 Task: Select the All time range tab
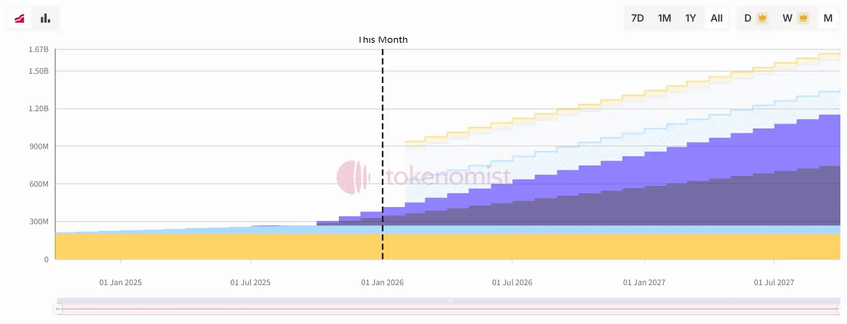click(x=717, y=18)
